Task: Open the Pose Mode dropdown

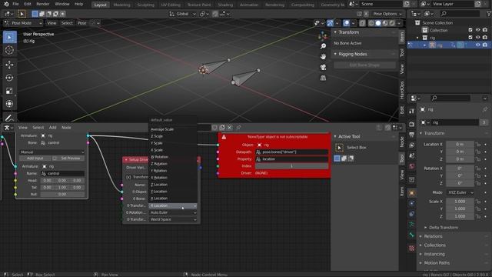Action: [x=24, y=23]
